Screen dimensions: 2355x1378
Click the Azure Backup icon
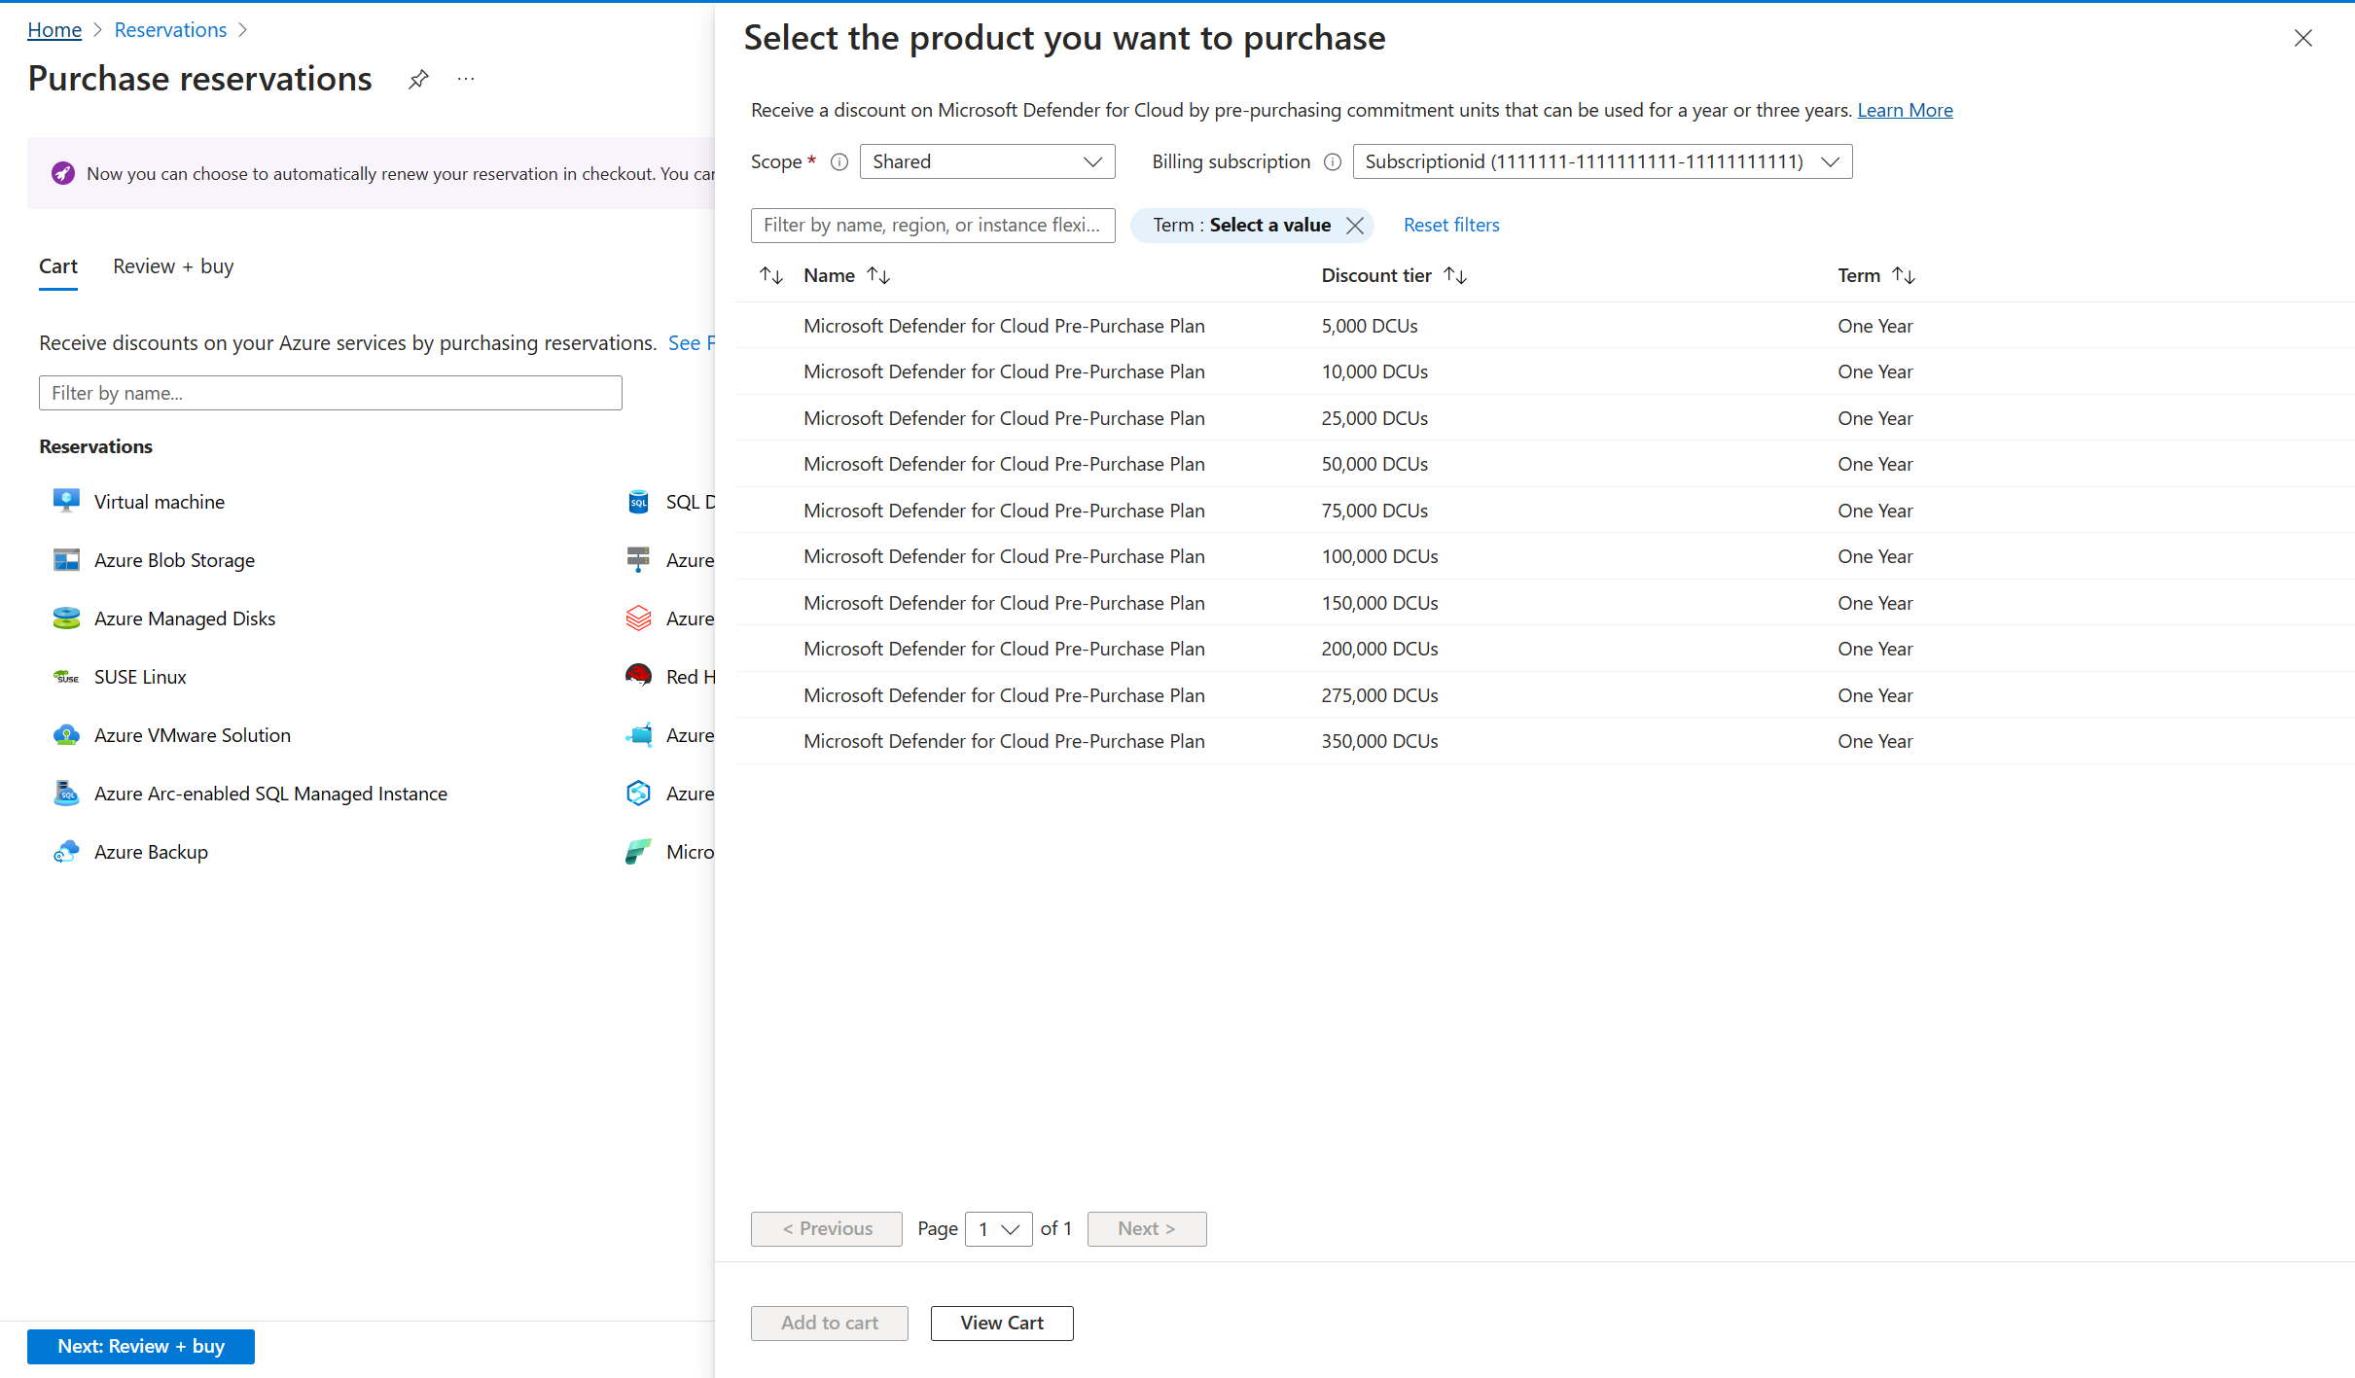coord(66,852)
